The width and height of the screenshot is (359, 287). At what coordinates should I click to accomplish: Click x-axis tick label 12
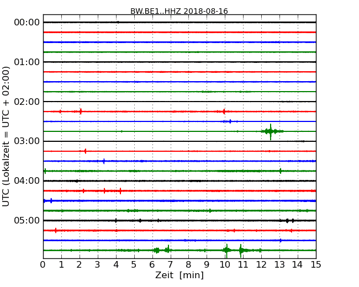[261, 265]
